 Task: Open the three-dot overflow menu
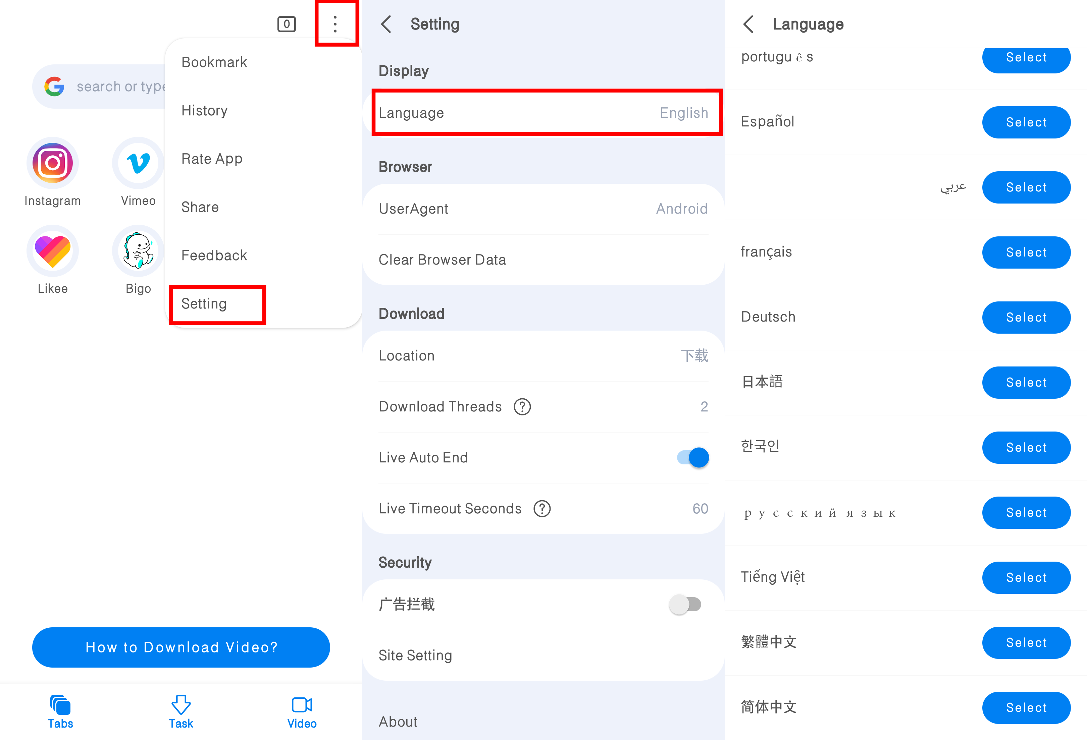click(335, 24)
